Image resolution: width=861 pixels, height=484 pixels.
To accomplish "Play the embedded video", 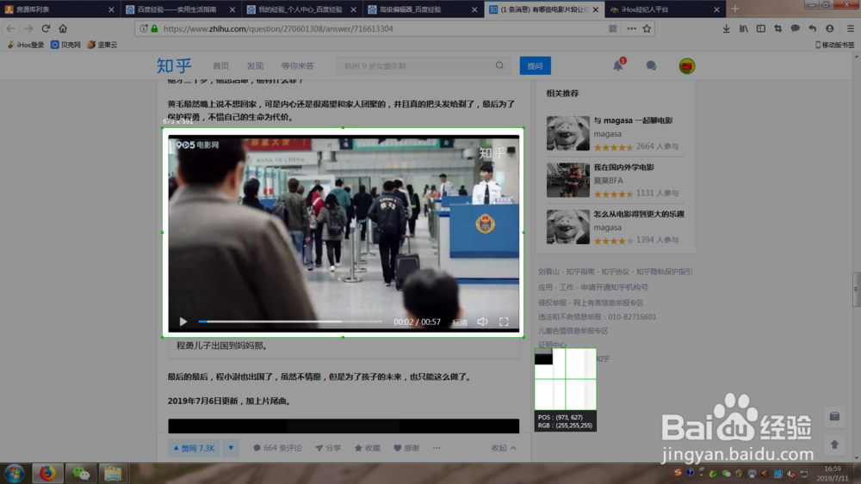I will click(x=183, y=322).
